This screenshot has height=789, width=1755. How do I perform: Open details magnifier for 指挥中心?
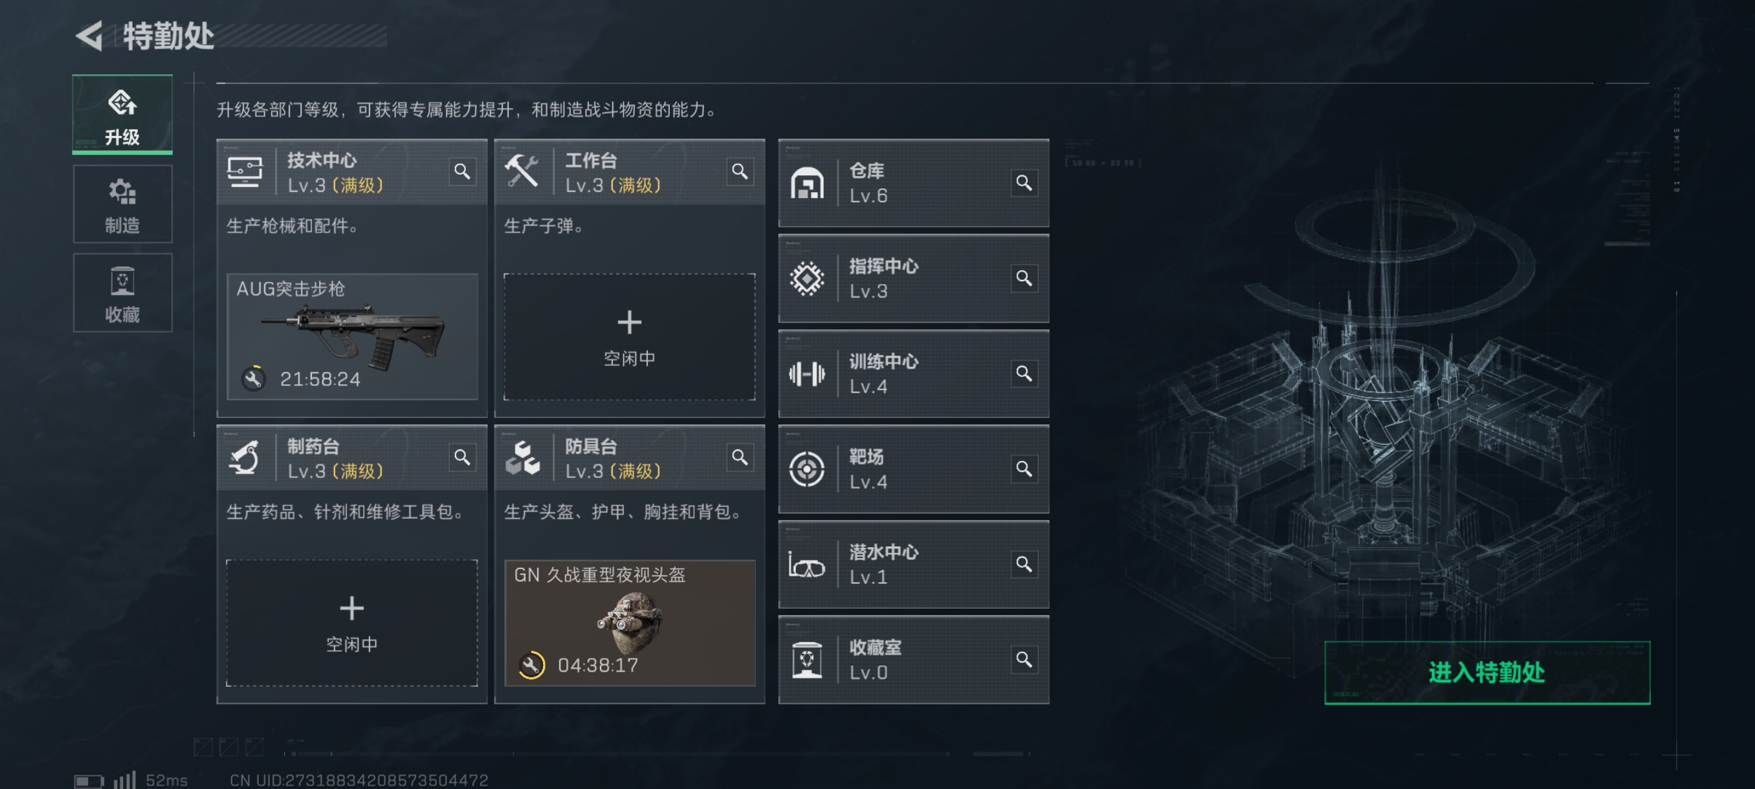tap(1024, 277)
